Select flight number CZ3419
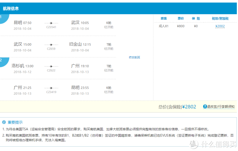 coord(51,92)
